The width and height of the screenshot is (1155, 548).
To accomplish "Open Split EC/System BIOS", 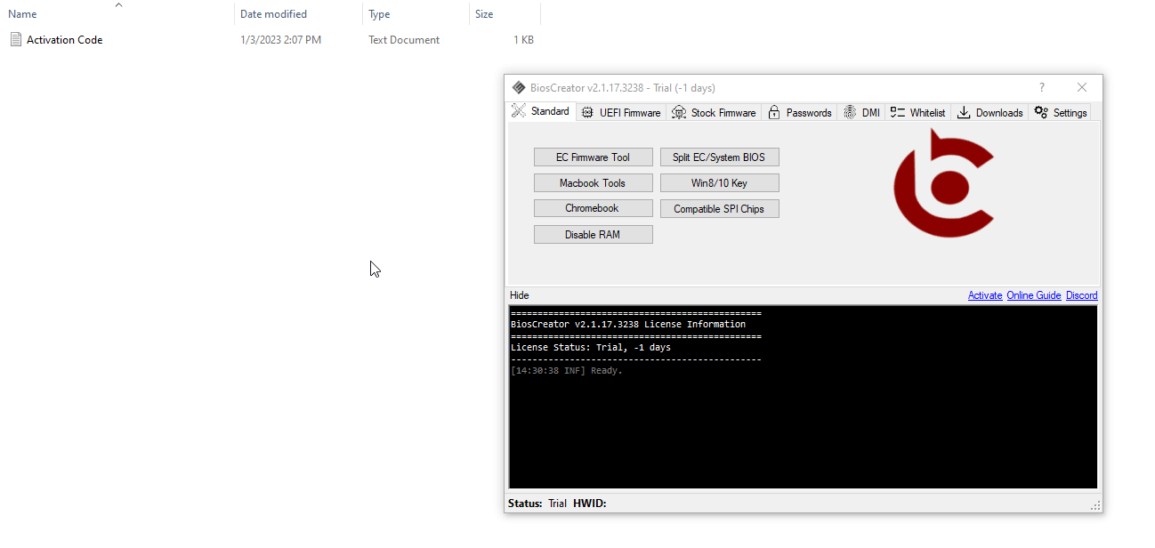I will (x=719, y=157).
